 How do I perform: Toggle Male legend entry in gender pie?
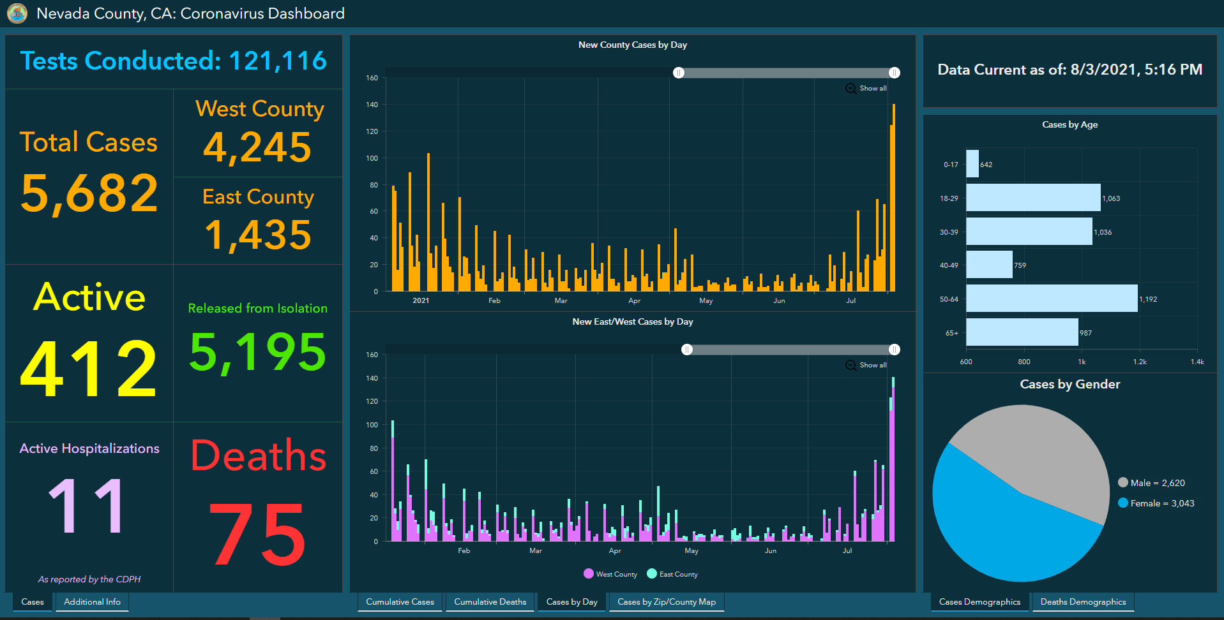pyautogui.click(x=1152, y=483)
